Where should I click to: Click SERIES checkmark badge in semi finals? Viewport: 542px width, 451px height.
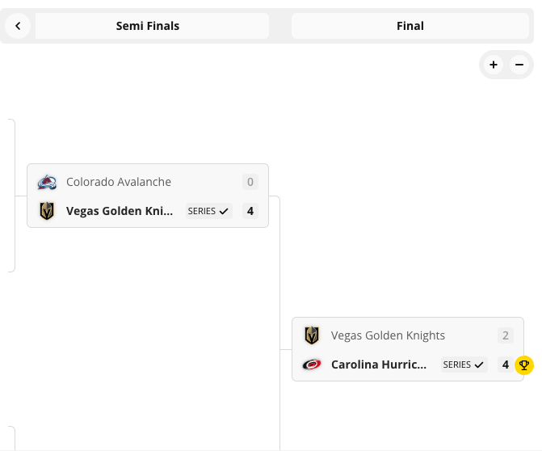click(208, 211)
